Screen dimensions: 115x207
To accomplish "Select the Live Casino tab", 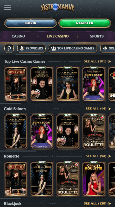I will (x=58, y=36).
